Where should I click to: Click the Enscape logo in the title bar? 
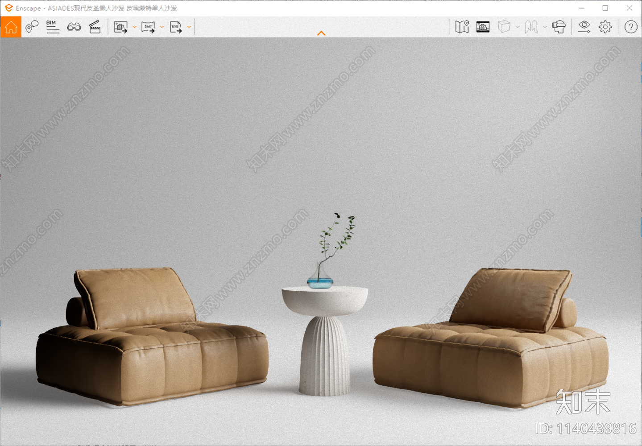click(8, 8)
